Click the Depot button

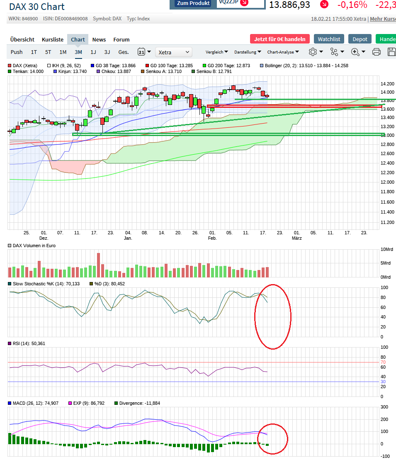pos(360,39)
